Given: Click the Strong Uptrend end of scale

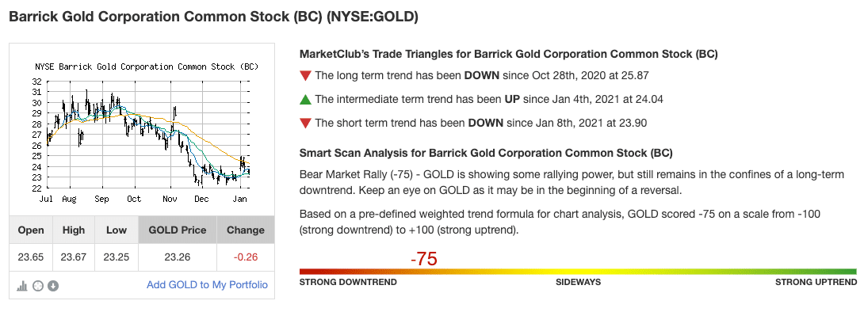Looking at the screenshot, I should point(816,282).
